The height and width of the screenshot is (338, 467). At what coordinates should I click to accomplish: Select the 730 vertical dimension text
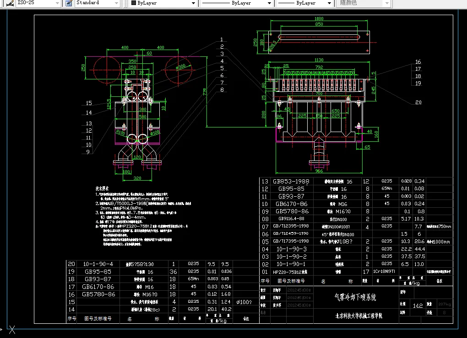click(x=205, y=92)
